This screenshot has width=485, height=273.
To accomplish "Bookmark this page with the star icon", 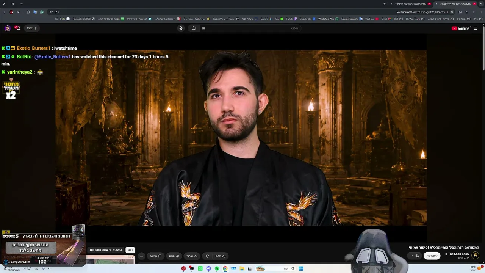I will click(x=51, y=12).
